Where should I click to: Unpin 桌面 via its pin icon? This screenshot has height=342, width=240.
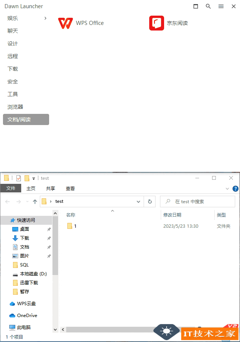pyautogui.click(x=49, y=229)
